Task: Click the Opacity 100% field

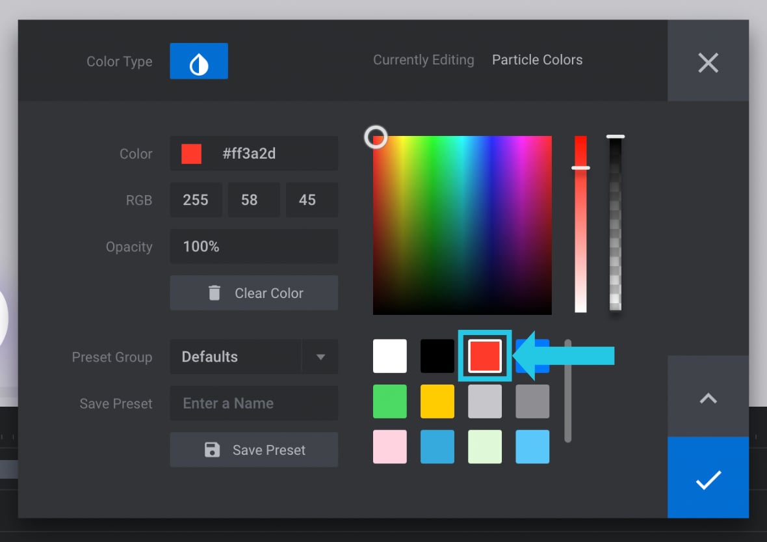Action: [254, 246]
